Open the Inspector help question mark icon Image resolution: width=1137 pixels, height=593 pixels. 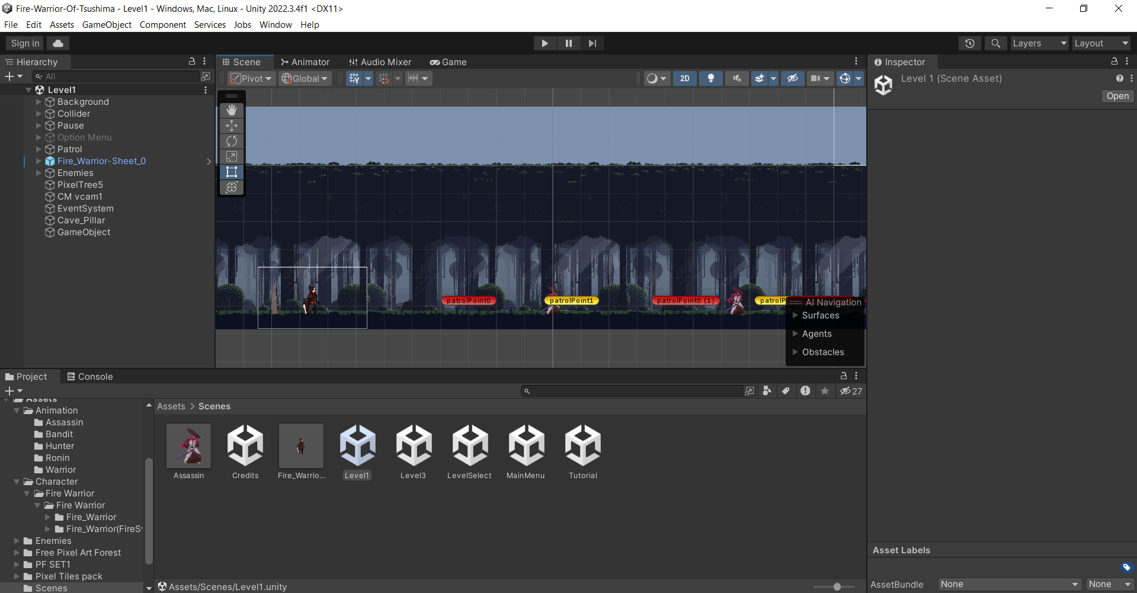[1119, 78]
